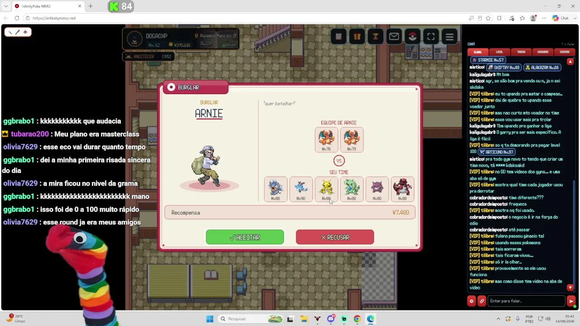Screen dimensions: 580x326
Task: Open the browser tab list dropdown
Action: (6, 6)
